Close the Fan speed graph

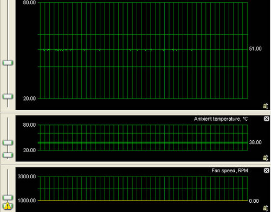click(x=267, y=171)
